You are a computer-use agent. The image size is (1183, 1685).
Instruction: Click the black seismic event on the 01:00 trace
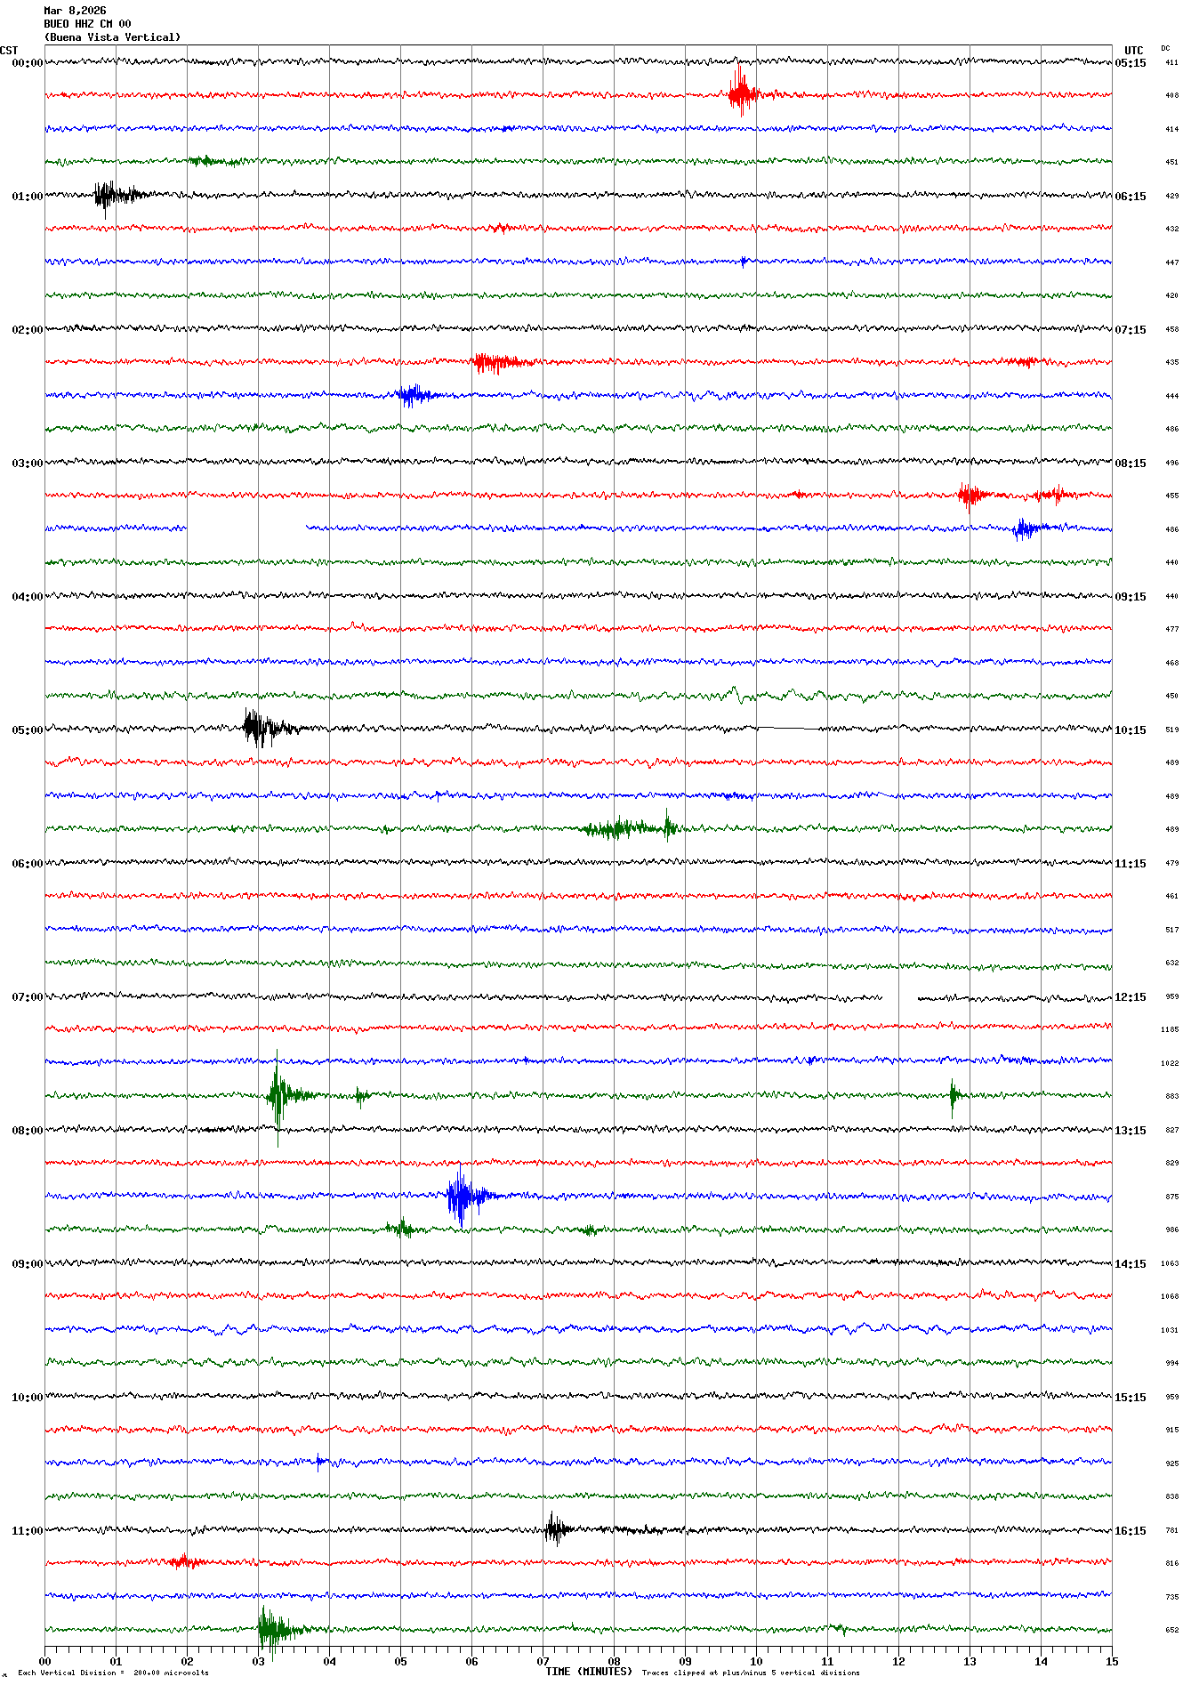[x=109, y=195]
